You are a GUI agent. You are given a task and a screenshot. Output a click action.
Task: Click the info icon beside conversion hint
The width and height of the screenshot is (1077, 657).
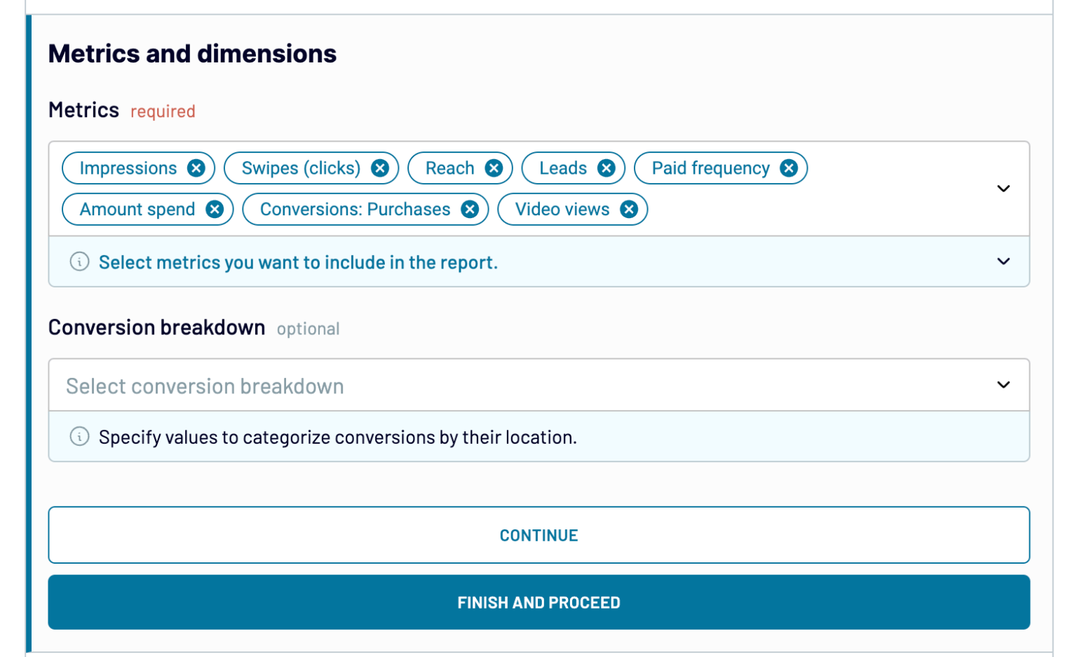click(80, 437)
